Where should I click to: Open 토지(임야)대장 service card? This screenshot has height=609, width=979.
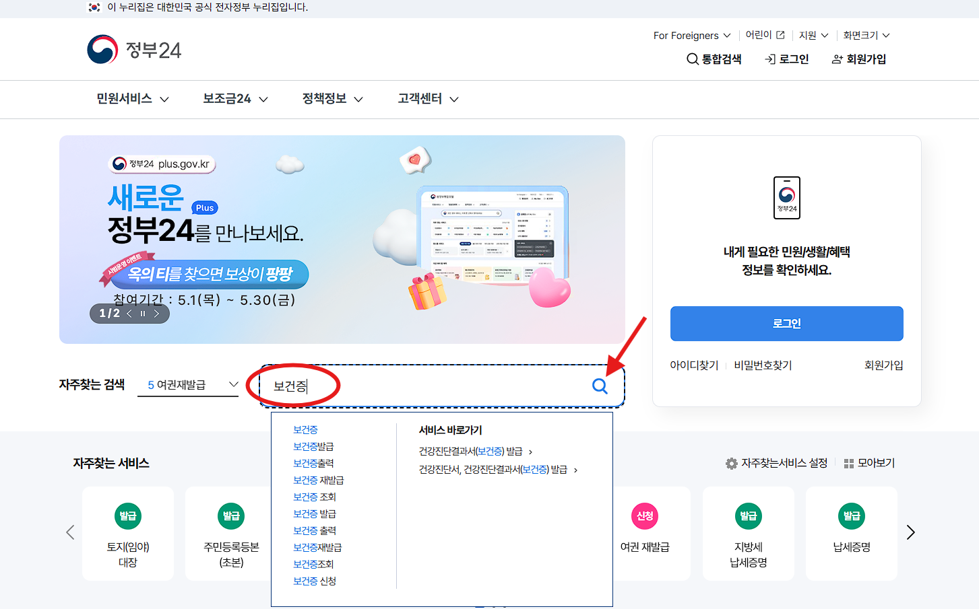[128, 534]
